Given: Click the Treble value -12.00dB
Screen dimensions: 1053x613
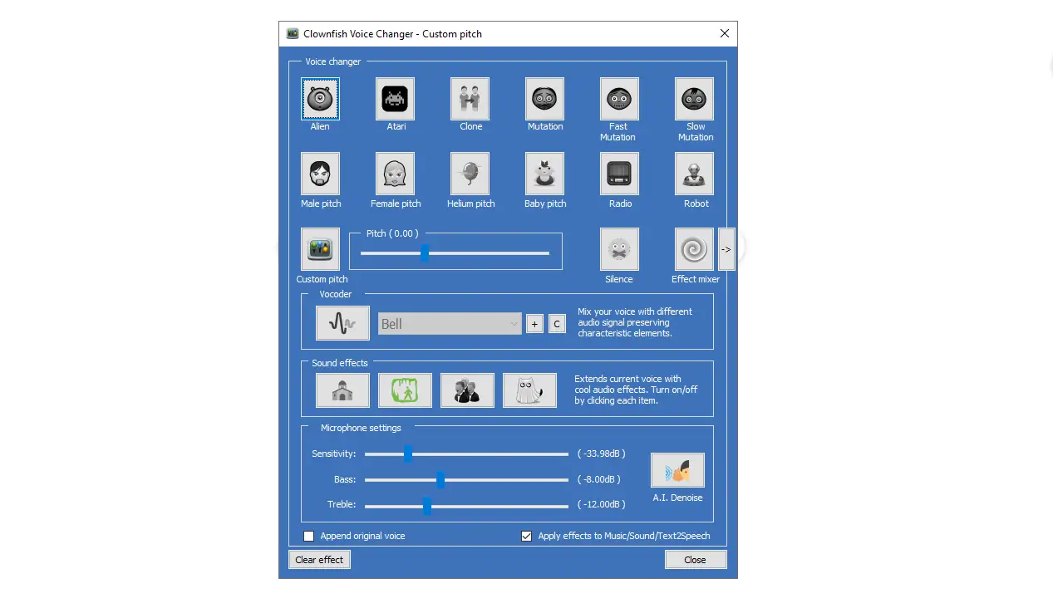Looking at the screenshot, I should (x=602, y=504).
